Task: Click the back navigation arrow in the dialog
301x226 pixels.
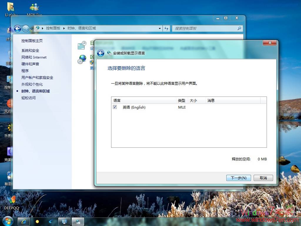Action: coord(100,53)
